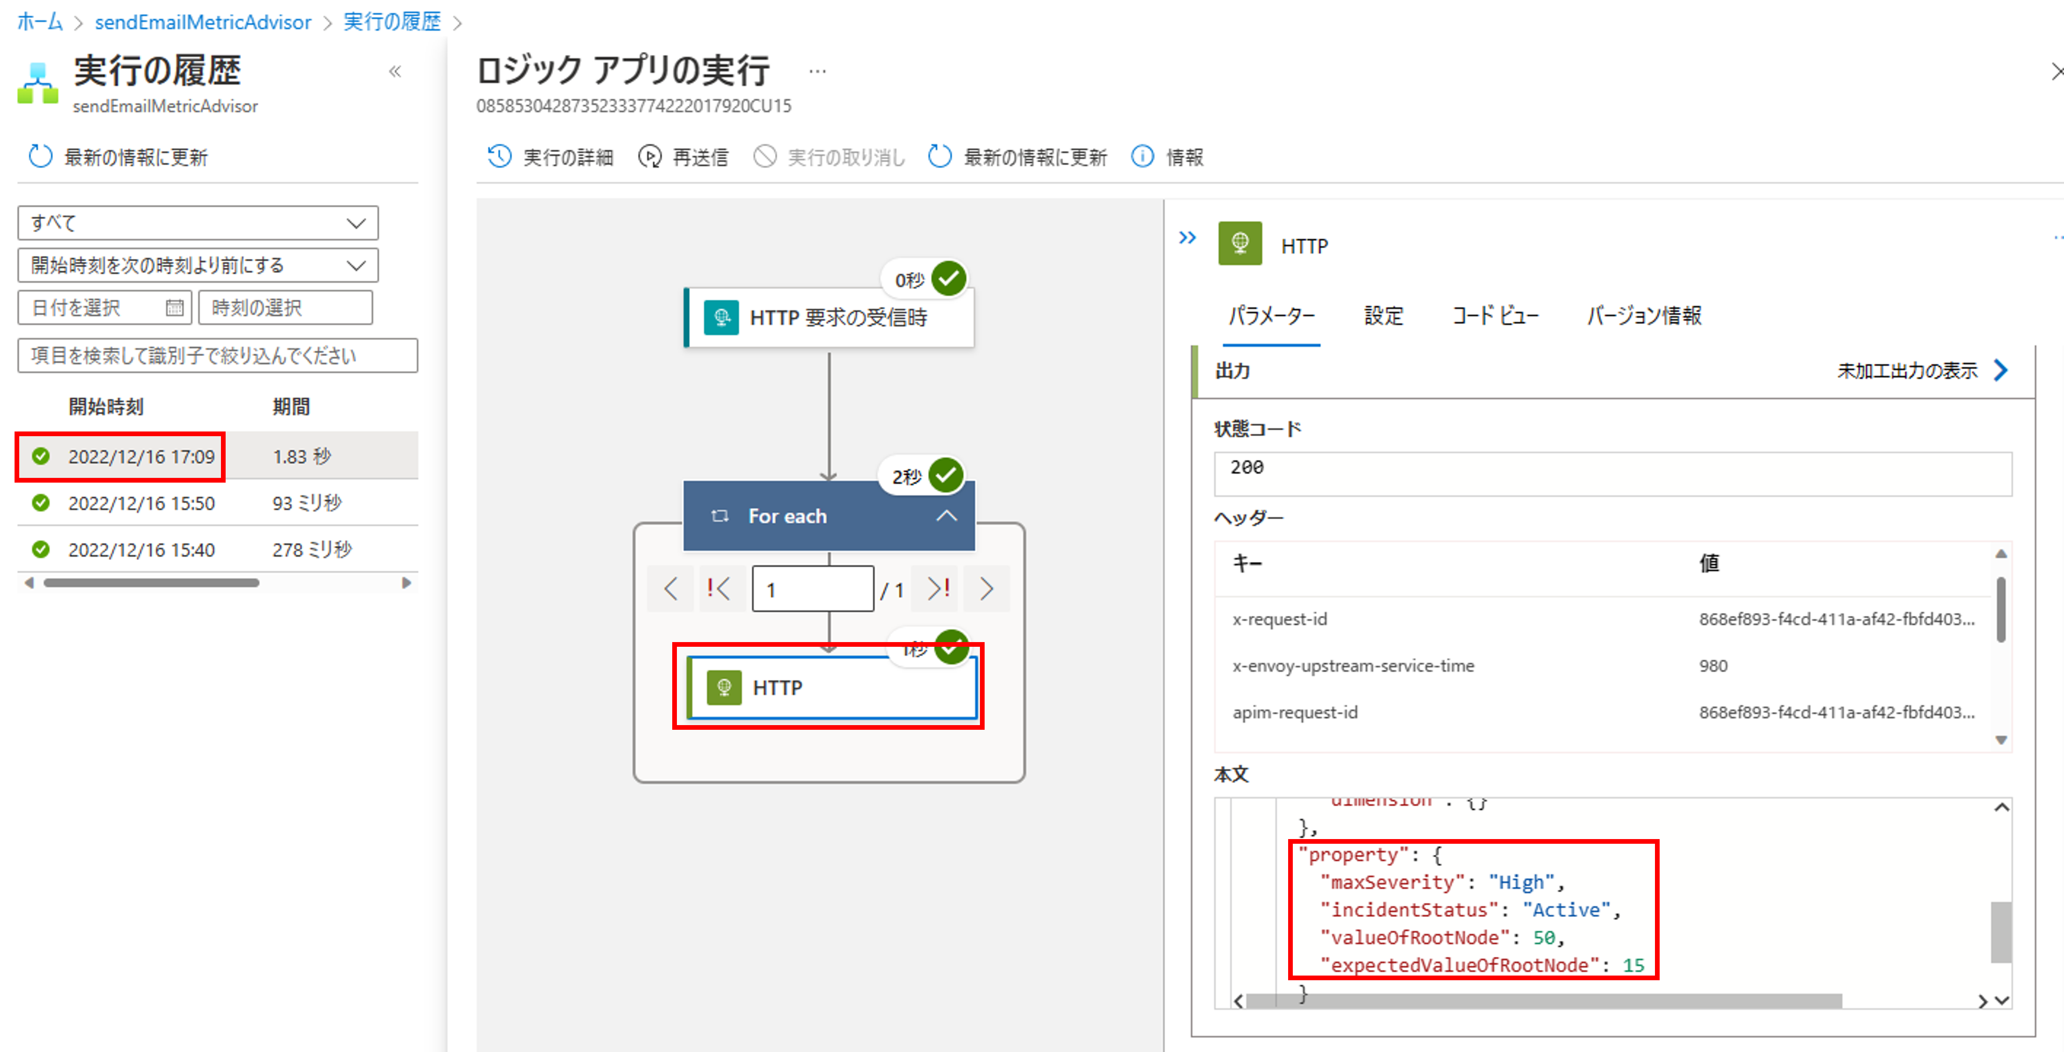Collapse the For each loop block
The width and height of the screenshot is (2064, 1052).
[946, 516]
